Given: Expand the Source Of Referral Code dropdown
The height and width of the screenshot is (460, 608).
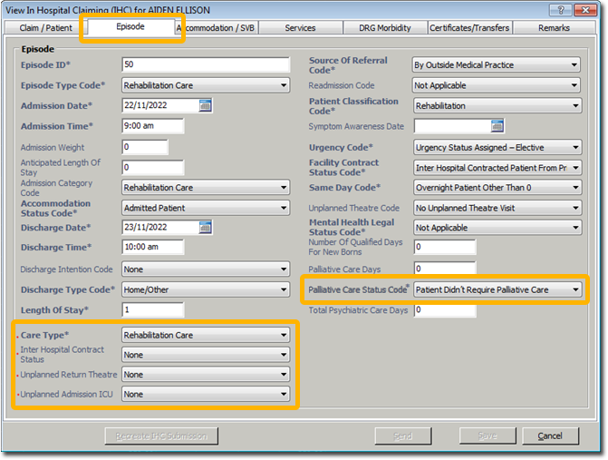Looking at the screenshot, I should (574, 65).
